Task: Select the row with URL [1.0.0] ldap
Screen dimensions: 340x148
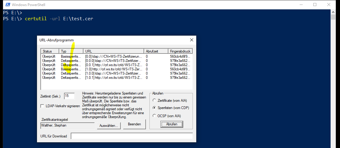Action: pyautogui.click(x=117, y=73)
